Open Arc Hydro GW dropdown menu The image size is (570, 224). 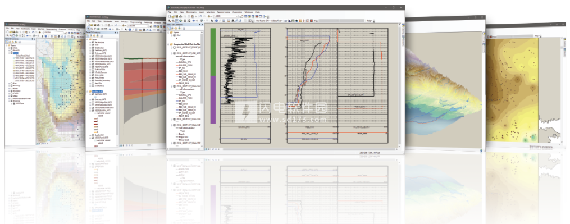click(x=263, y=21)
